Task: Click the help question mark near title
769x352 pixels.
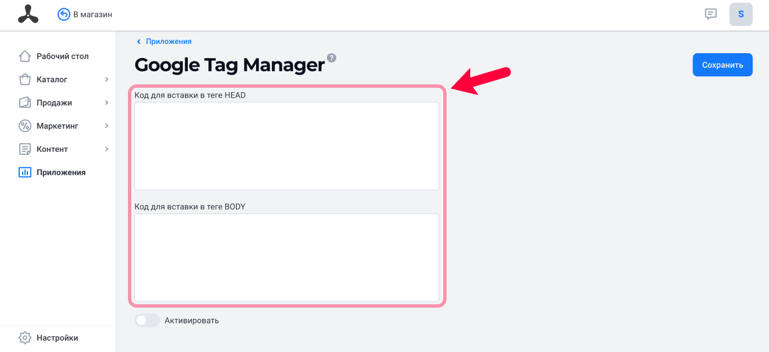Action: pyautogui.click(x=332, y=58)
